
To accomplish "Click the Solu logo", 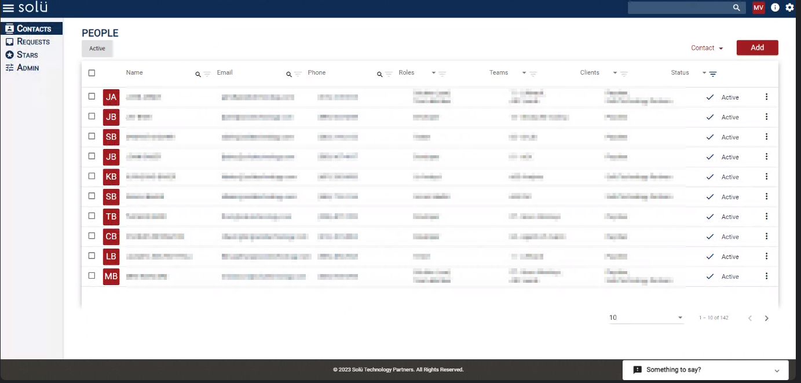I will click(33, 8).
